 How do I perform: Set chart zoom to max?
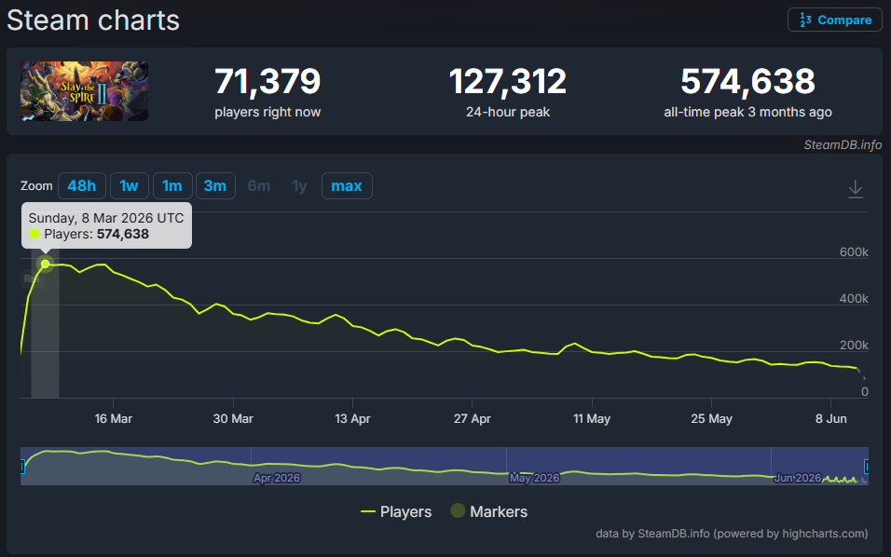coord(347,185)
